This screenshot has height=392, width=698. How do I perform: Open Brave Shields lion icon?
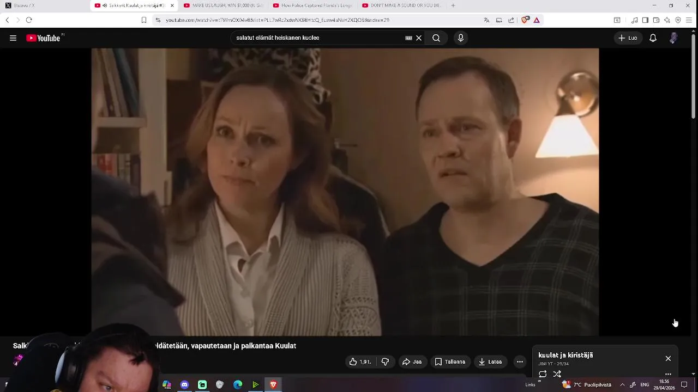[x=525, y=20]
